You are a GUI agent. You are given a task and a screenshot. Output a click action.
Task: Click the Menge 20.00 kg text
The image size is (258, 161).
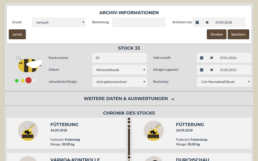click(188, 145)
